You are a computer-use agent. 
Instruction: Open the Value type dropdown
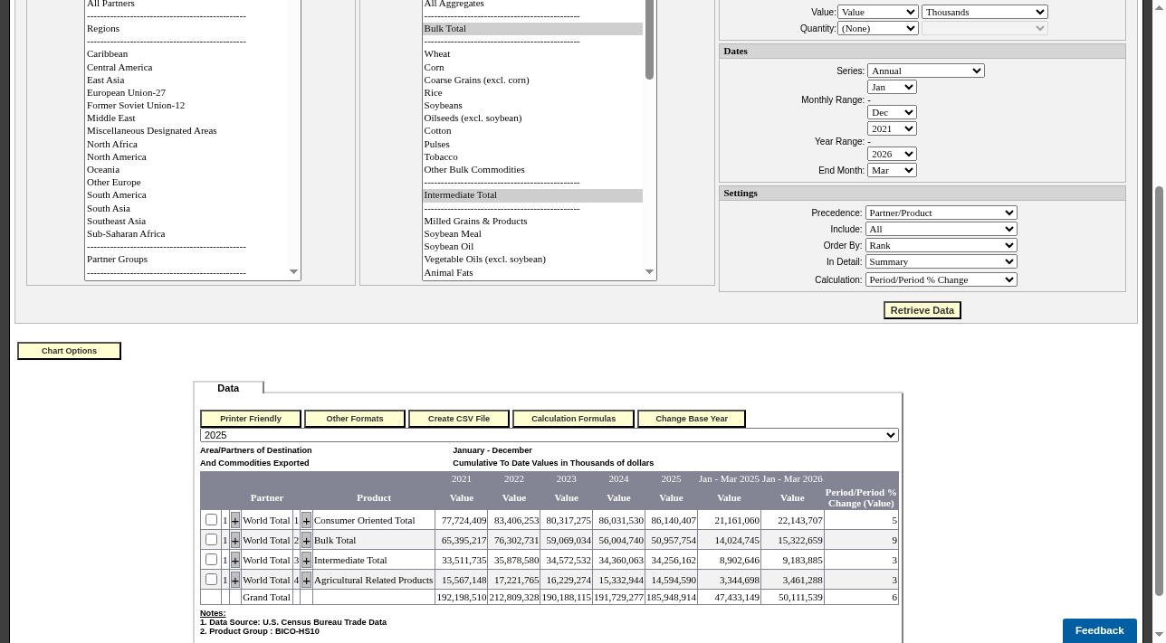[878, 12]
